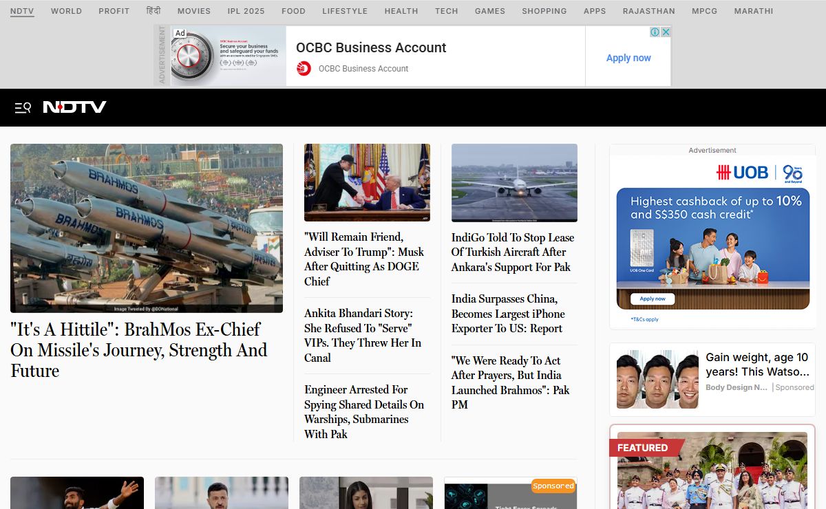The image size is (826, 509).
Task: Click Apply now in UOB ad
Action: [x=653, y=299]
